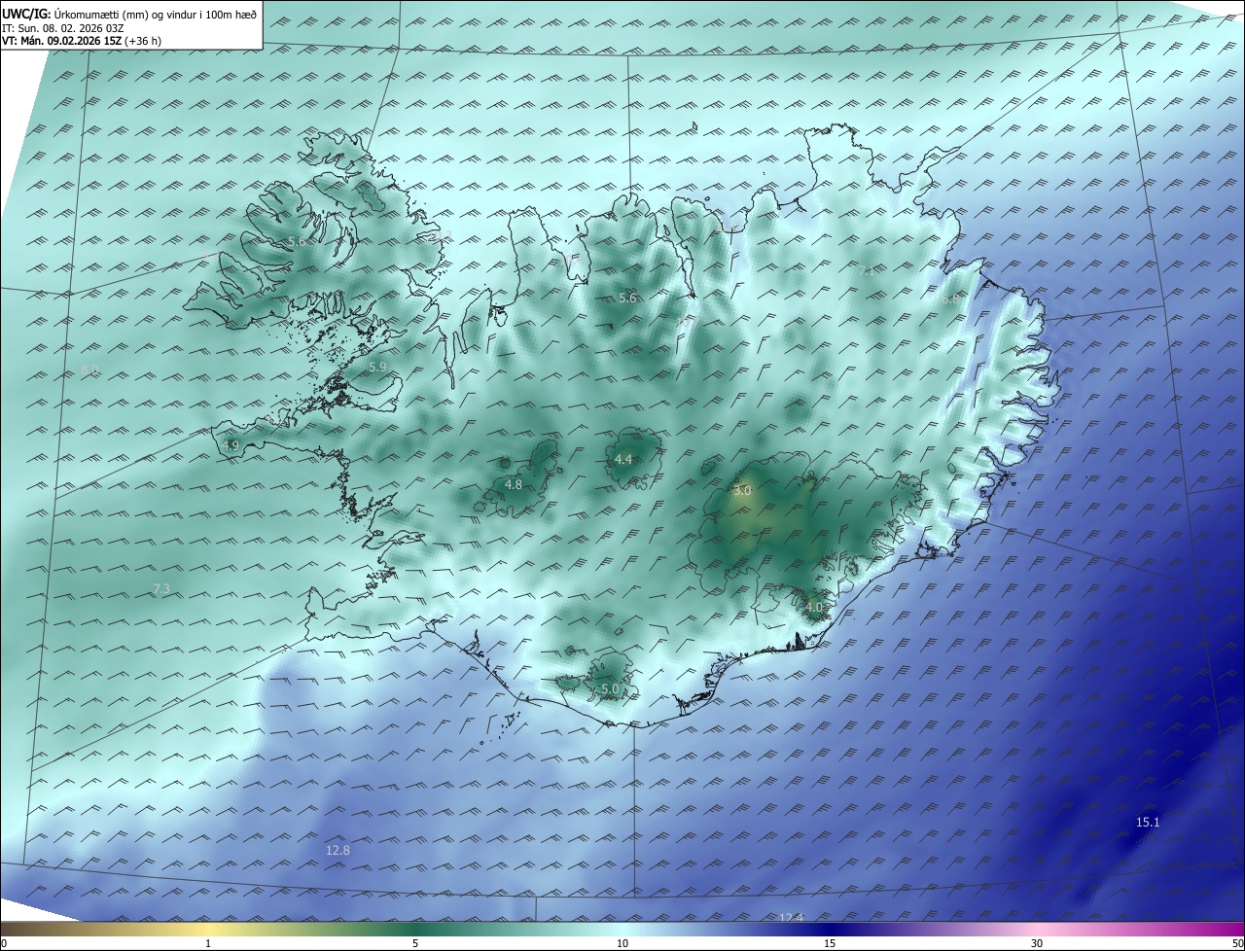Click the 15.1 value in the southeast ocean
Screen dimensions: 1245x951
pyautogui.click(x=1148, y=823)
